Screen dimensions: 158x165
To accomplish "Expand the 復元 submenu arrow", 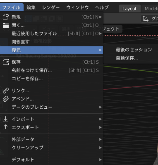I will [x=101, y=50].
